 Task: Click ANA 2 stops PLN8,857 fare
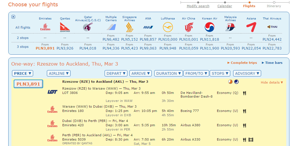[148, 40]
